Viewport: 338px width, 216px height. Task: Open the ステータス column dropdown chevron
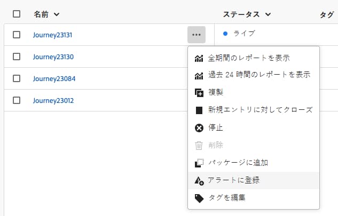[268, 14]
